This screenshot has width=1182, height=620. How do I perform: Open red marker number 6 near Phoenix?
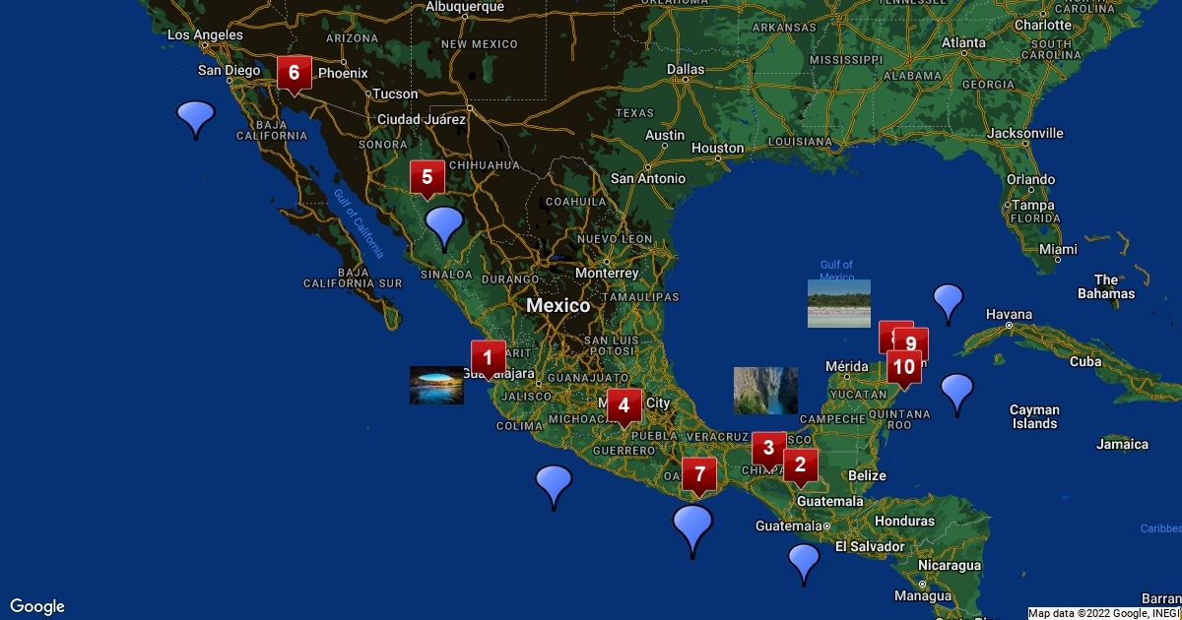coord(294,73)
